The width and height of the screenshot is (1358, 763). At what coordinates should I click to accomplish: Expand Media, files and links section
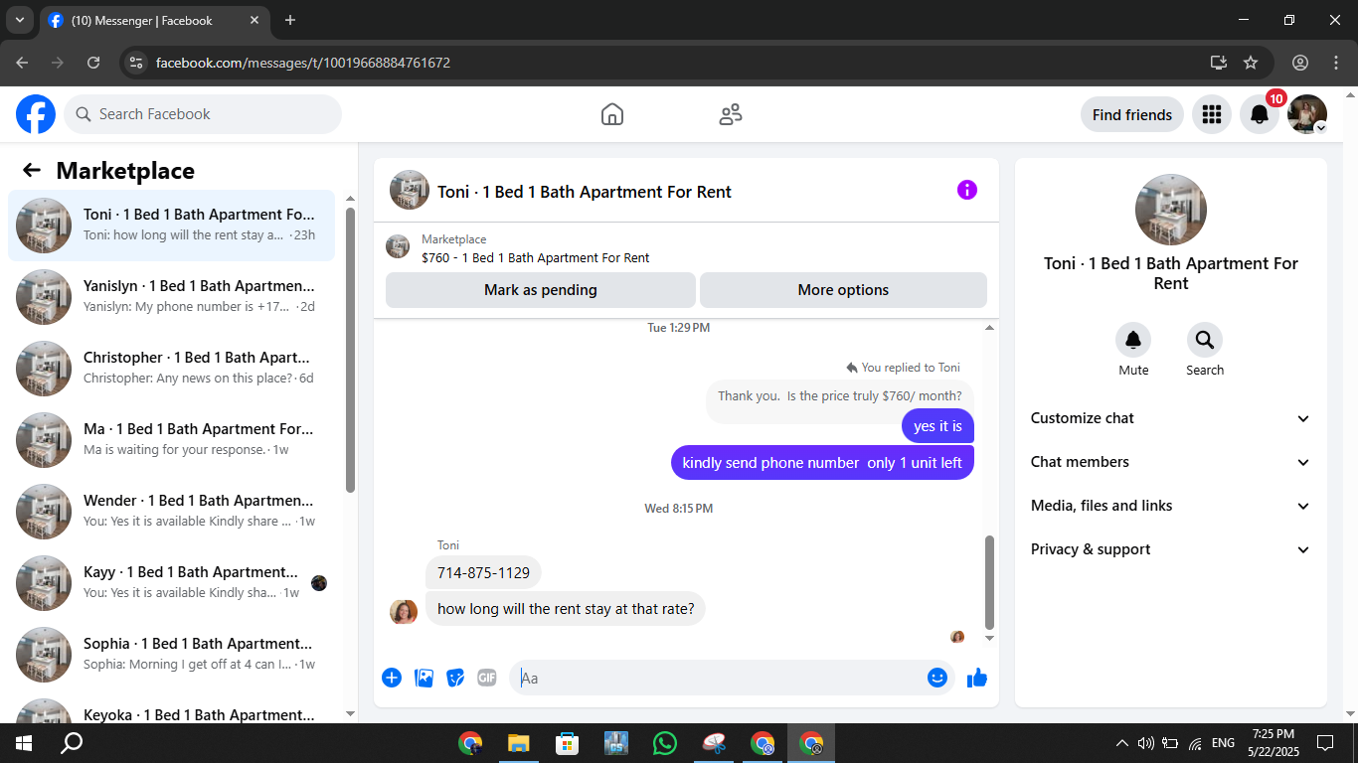1171,506
